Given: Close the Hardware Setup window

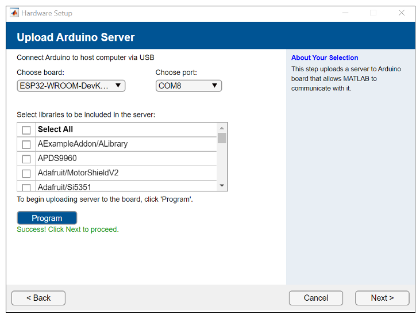Looking at the screenshot, I should click(x=402, y=13).
